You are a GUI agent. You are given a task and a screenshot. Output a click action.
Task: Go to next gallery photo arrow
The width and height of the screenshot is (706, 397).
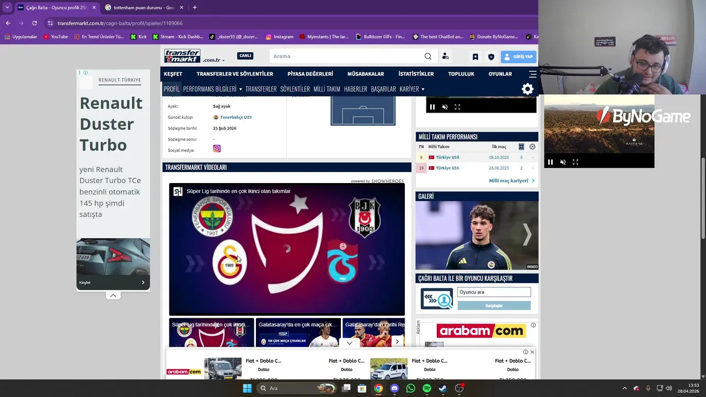[527, 235]
